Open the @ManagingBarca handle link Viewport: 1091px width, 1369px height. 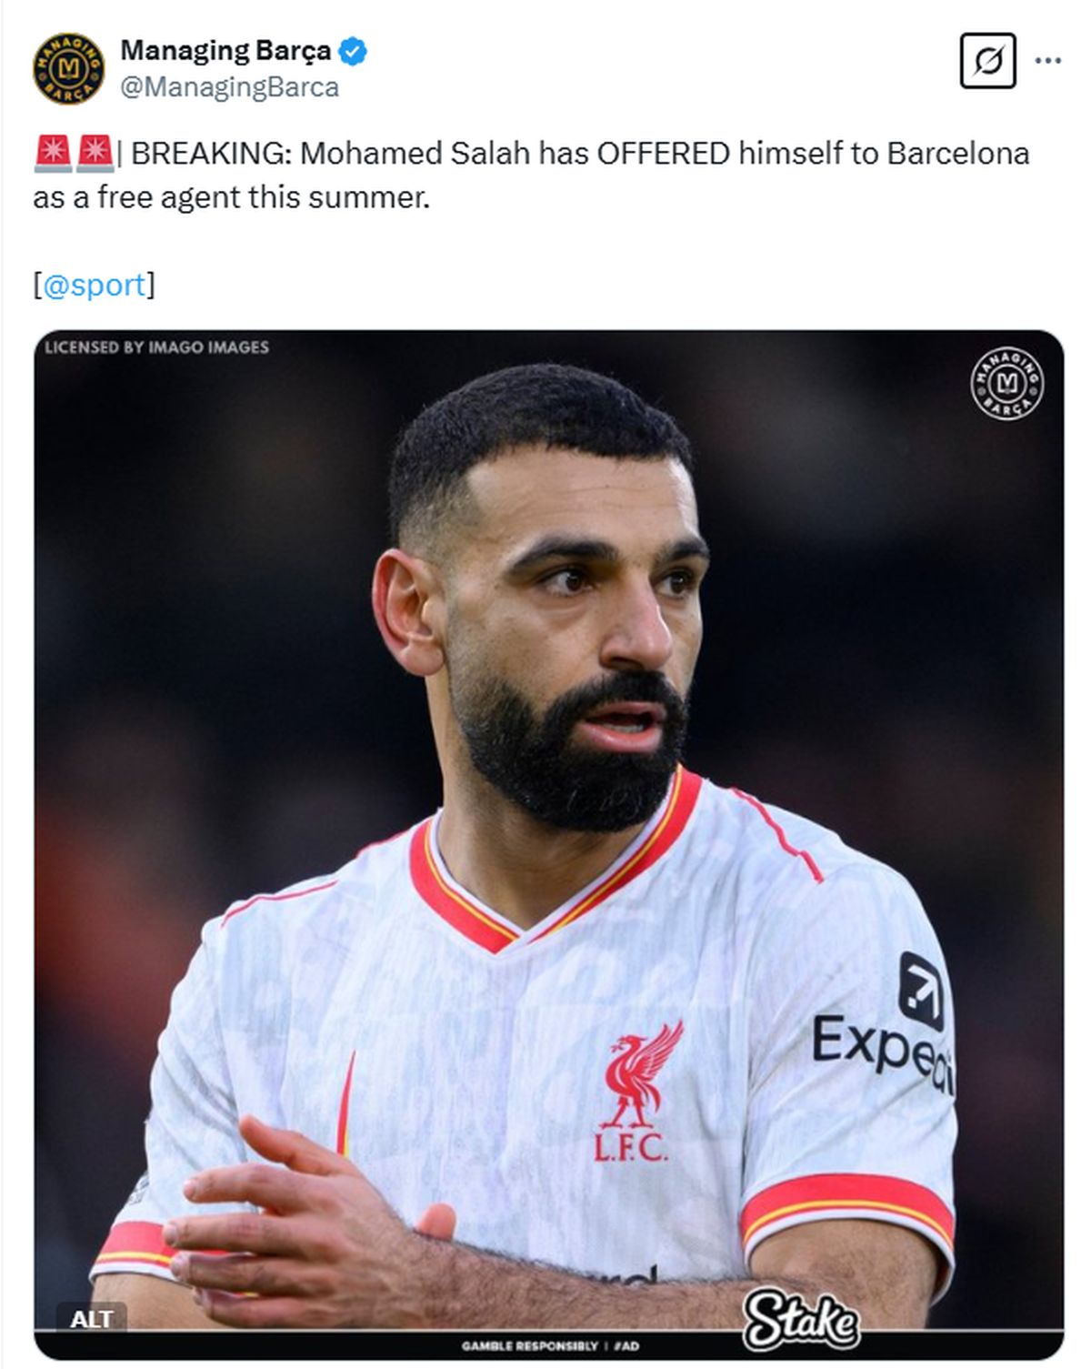point(229,87)
